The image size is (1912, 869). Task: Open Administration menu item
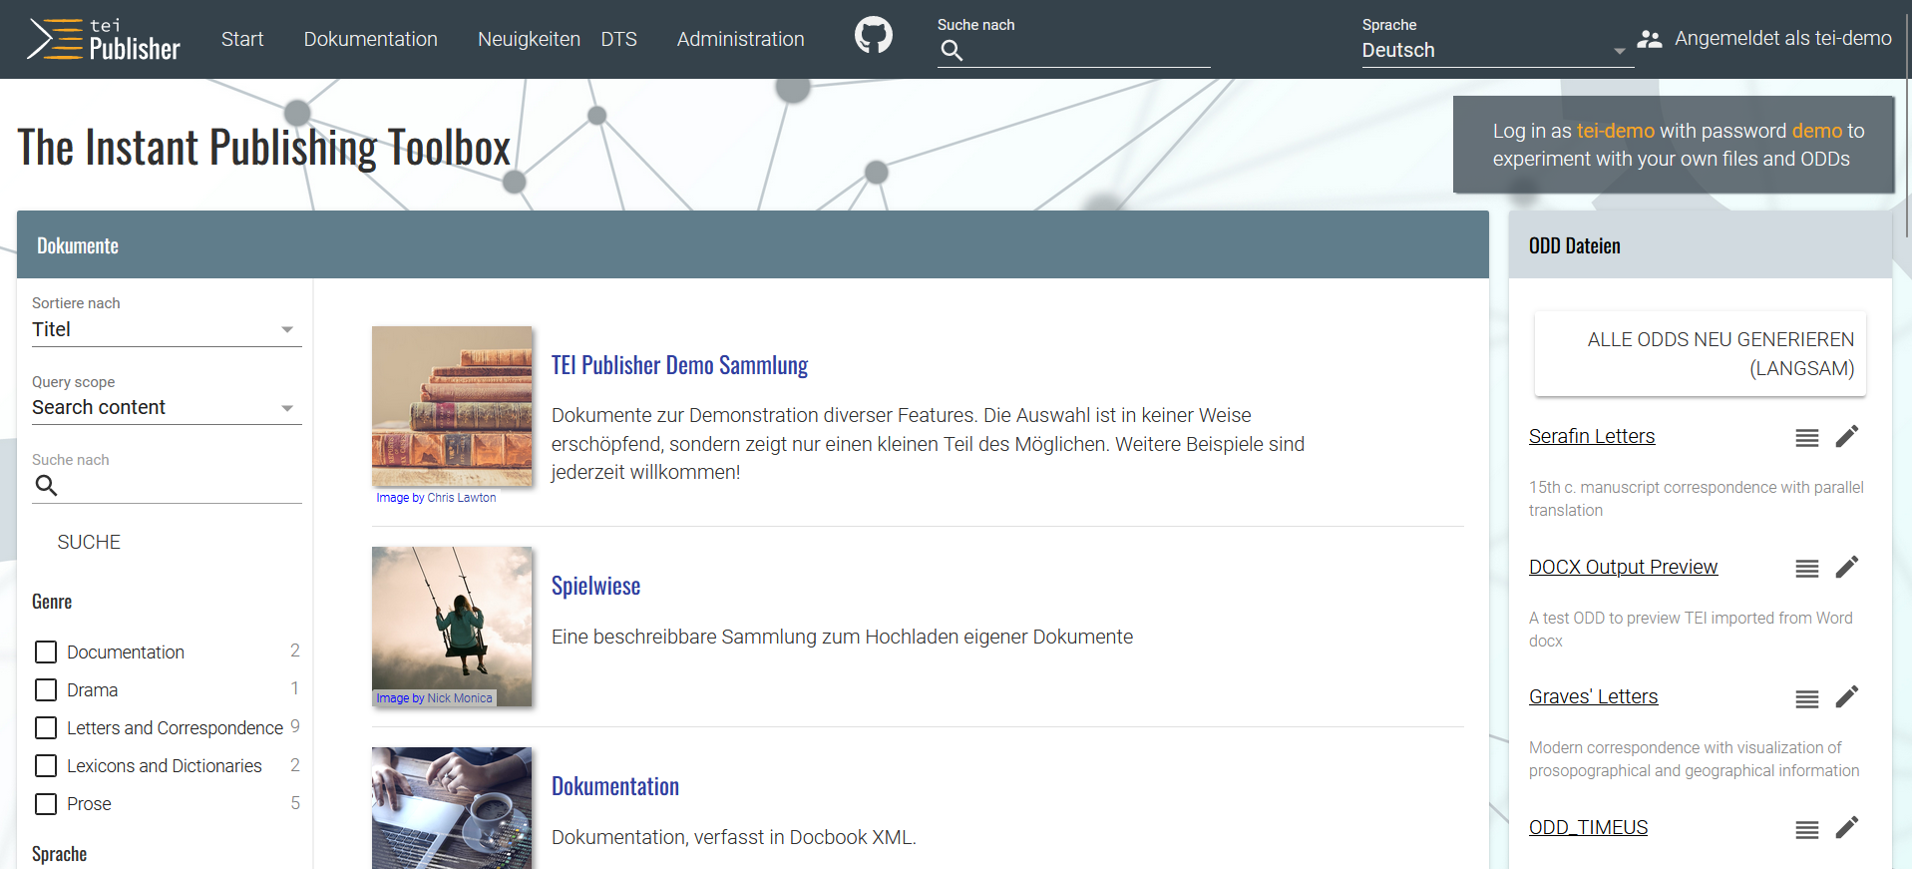(740, 39)
